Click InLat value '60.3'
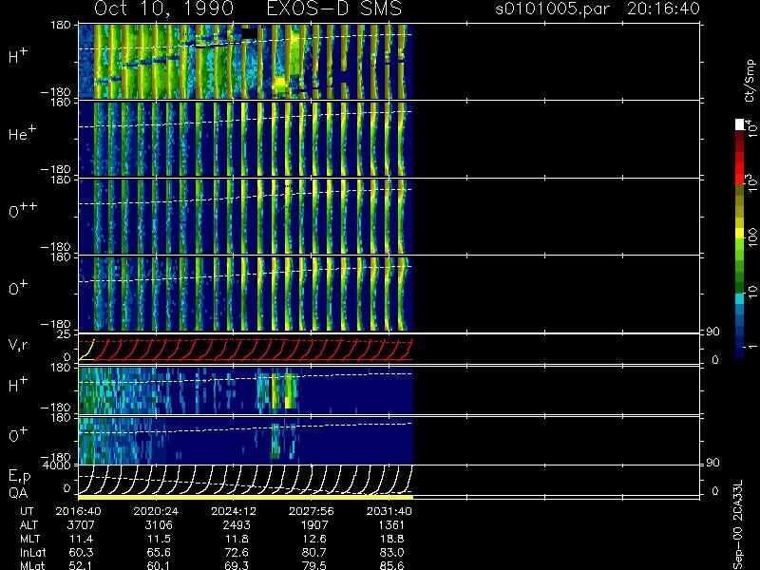 pyautogui.click(x=81, y=552)
